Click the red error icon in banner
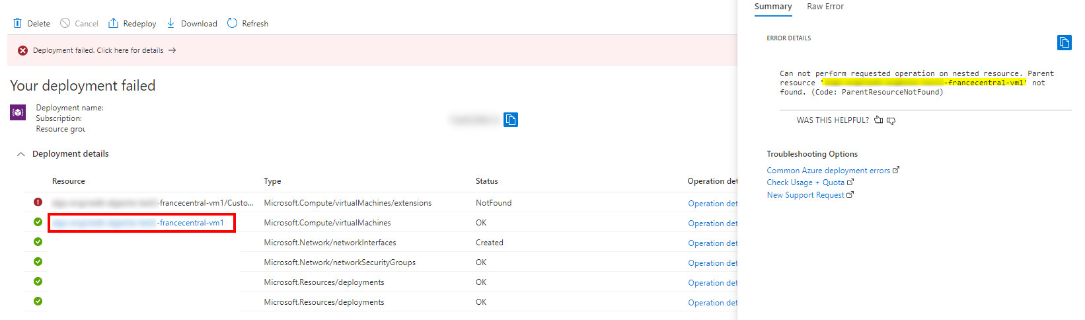Viewport: 1085px width, 320px height. pos(23,50)
